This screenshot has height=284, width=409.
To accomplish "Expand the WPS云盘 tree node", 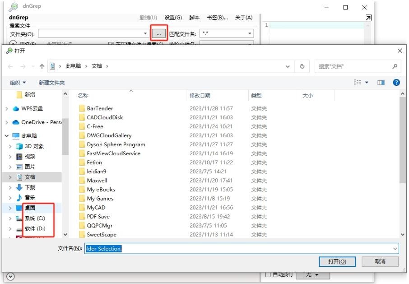I will click(x=7, y=108).
